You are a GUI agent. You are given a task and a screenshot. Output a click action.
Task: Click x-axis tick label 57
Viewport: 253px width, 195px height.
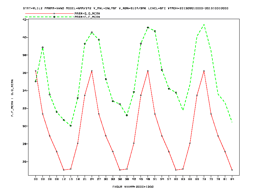(169, 179)
